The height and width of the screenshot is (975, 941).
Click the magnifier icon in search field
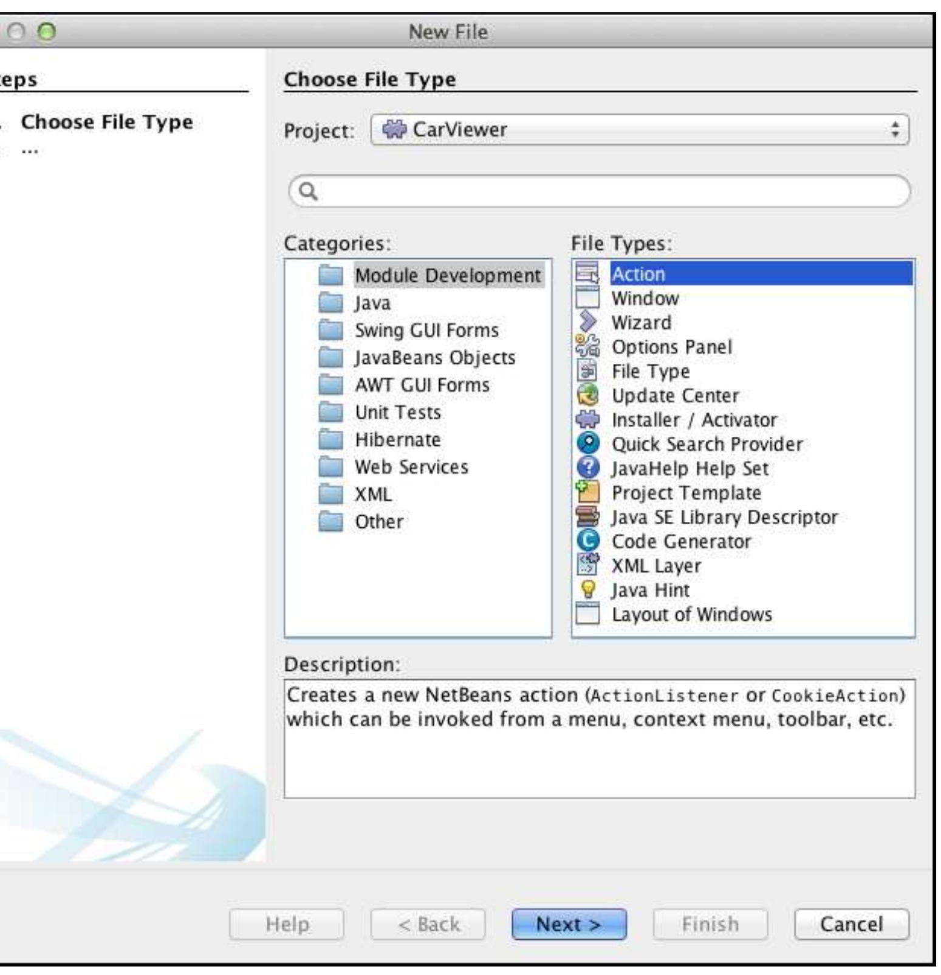[309, 191]
